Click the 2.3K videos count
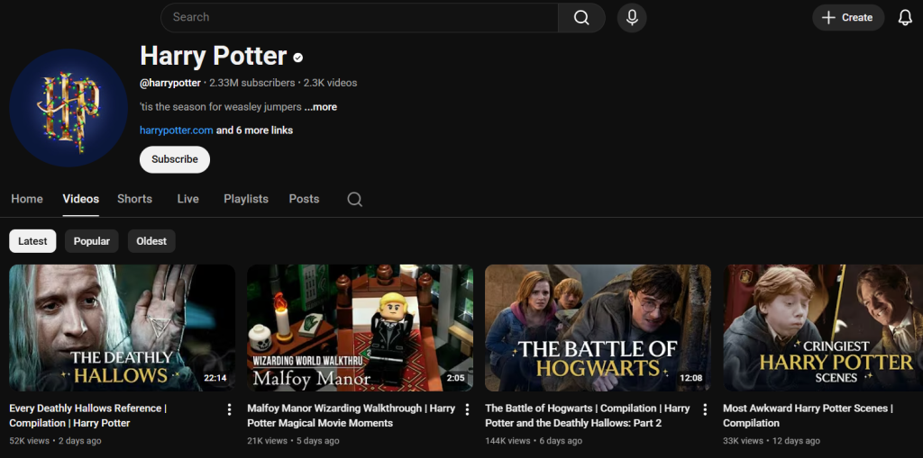Viewport: 923px width, 458px height. tap(330, 83)
